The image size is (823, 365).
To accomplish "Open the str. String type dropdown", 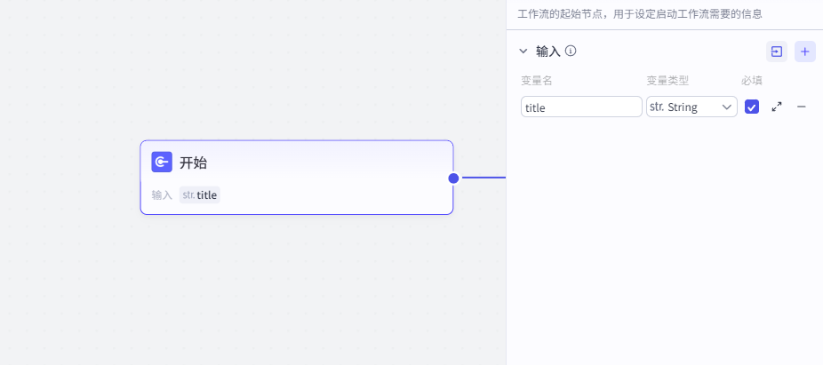I will 691,107.
